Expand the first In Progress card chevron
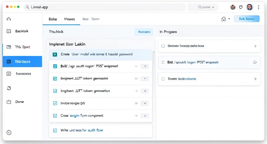Image resolution: width=267 pixels, height=144 pixels. (x=255, y=46)
